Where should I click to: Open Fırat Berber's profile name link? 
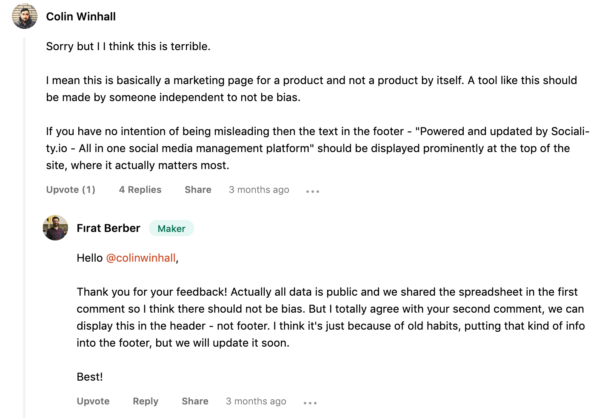tap(108, 228)
